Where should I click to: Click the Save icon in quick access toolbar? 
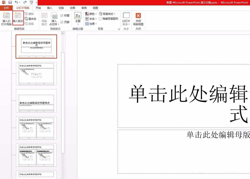[x=10, y=2]
